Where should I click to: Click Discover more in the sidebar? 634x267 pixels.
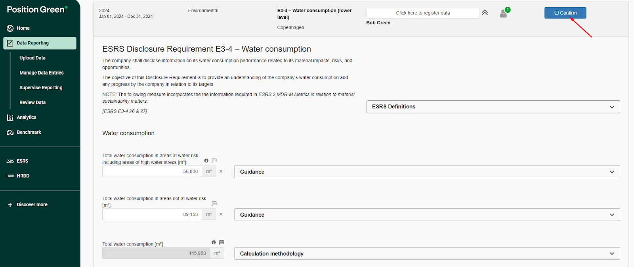point(32,205)
